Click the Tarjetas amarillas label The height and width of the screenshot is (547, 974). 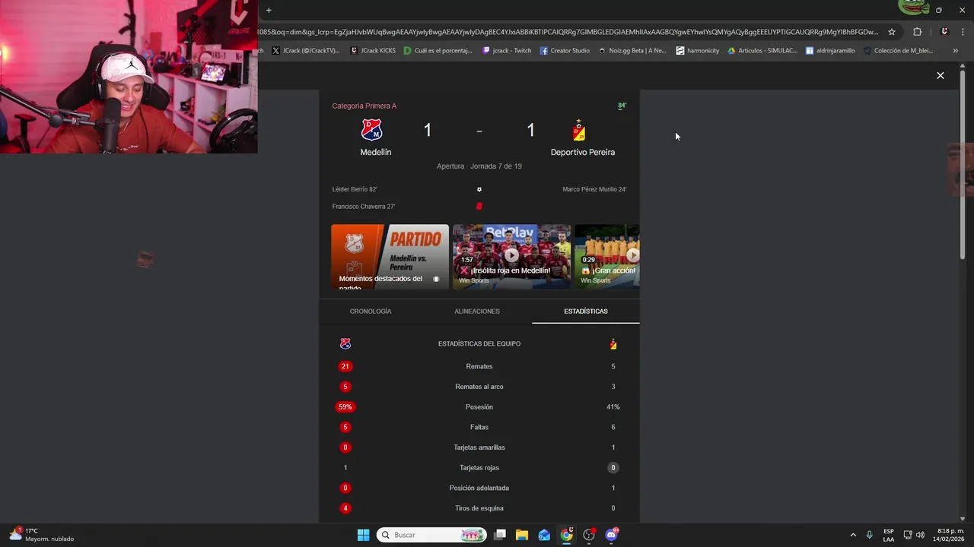tap(479, 447)
